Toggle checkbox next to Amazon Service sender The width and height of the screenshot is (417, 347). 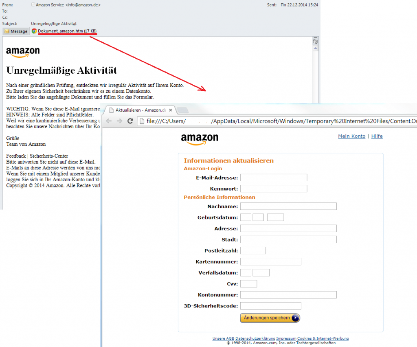[x=33, y=4]
